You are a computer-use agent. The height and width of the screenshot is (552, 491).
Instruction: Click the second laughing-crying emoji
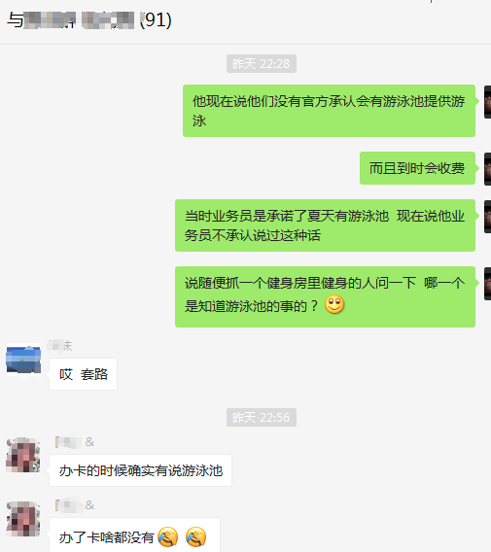click(x=195, y=536)
